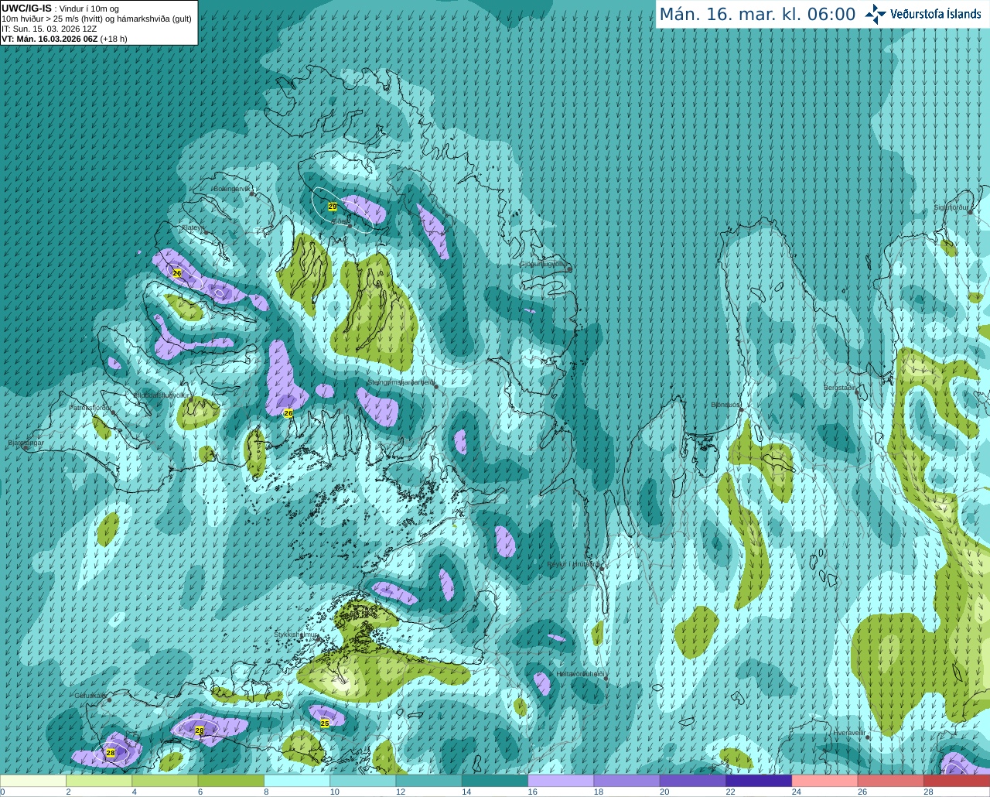Click the pale cream 0–2 m/s legend swatch
Image resolution: width=990 pixels, height=797 pixels.
(33, 781)
